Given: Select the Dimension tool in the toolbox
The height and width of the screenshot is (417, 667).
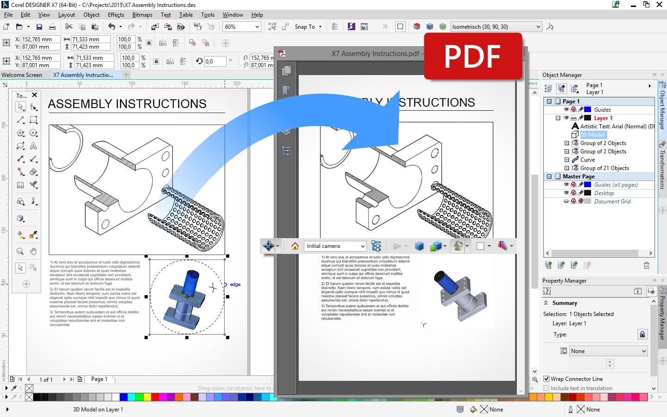Looking at the screenshot, I should pyautogui.click(x=20, y=159).
